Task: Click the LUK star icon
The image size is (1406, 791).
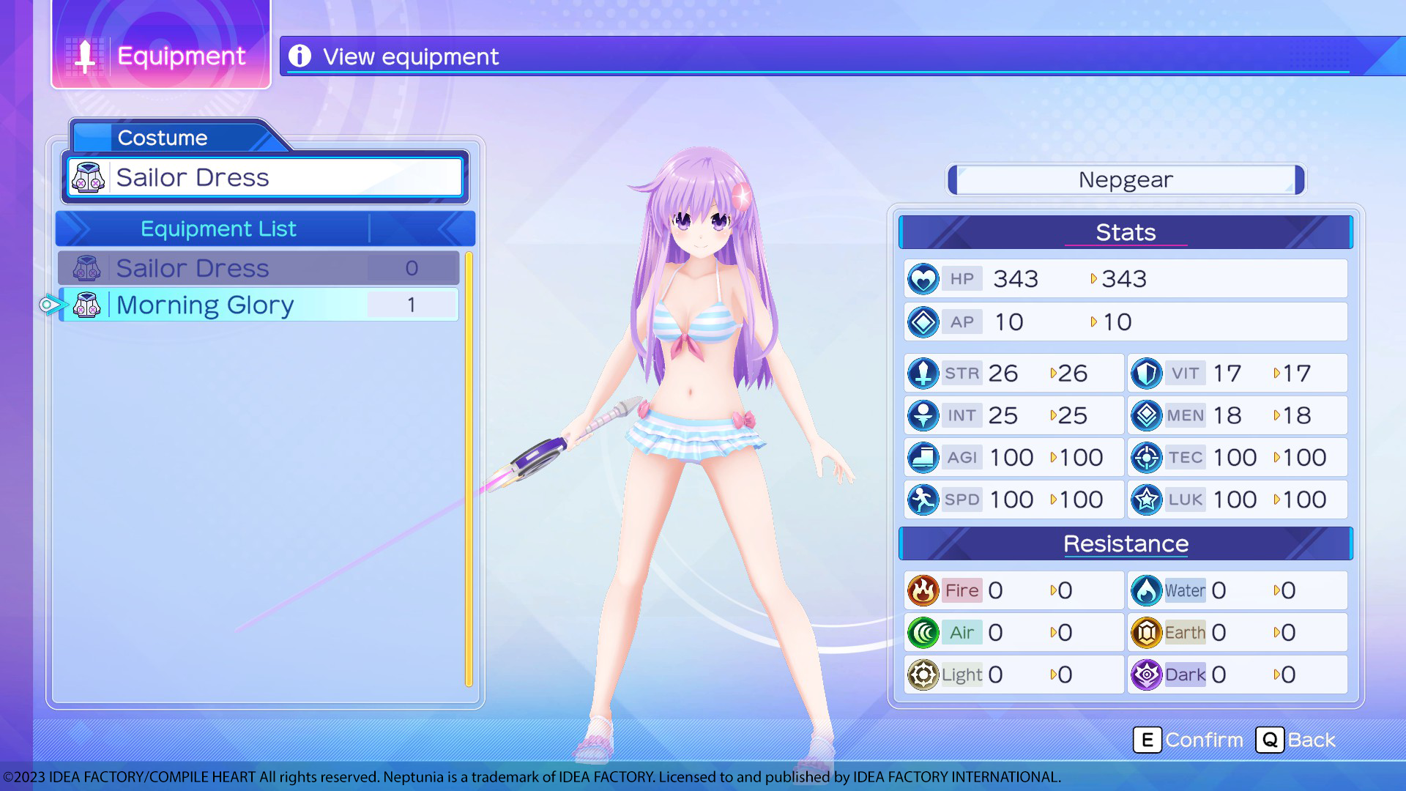Action: (1146, 500)
